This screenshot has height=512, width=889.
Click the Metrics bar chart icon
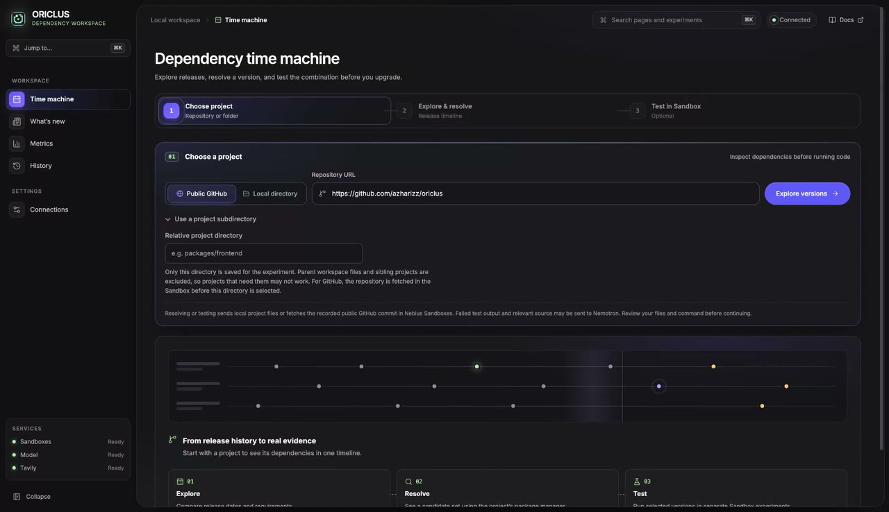tap(17, 144)
